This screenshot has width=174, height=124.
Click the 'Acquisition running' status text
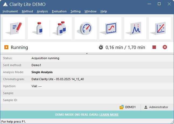(x=45, y=58)
